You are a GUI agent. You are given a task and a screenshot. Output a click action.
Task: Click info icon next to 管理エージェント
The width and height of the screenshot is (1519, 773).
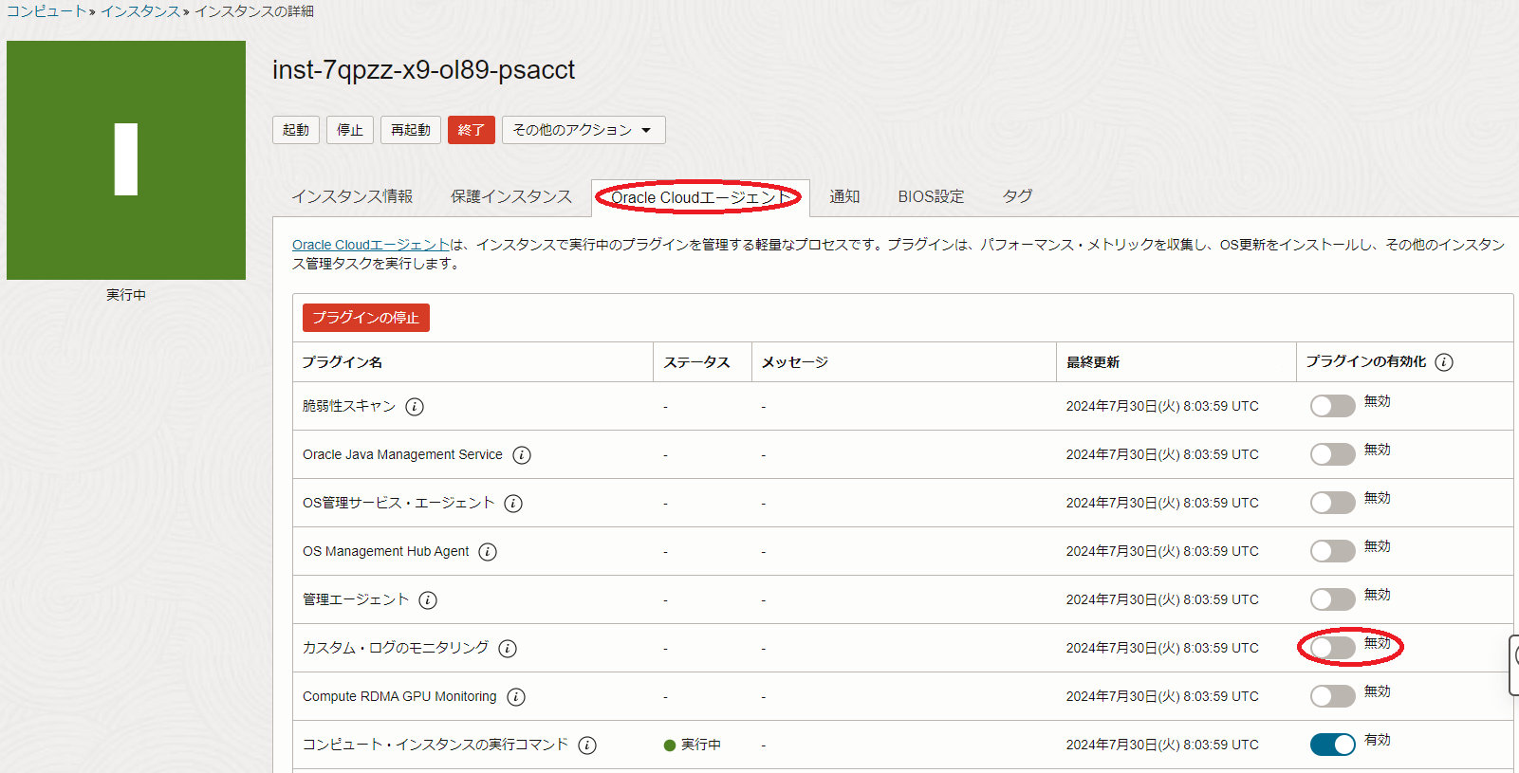coord(428,600)
